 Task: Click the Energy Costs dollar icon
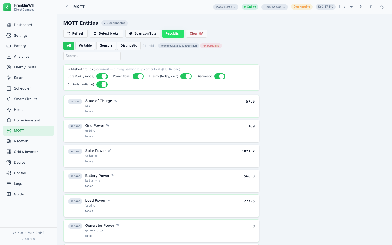pyautogui.click(x=9, y=67)
